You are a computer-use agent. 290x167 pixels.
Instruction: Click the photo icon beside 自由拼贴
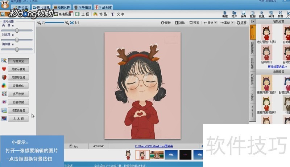(x=4, y=102)
